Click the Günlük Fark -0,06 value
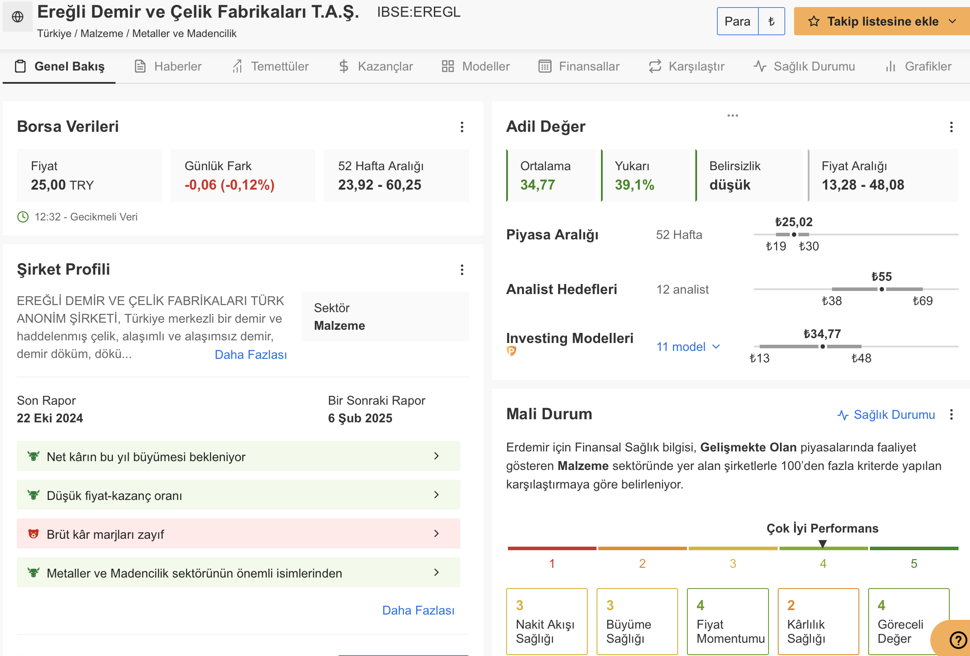Screen dimensions: 970x656 click(x=229, y=185)
